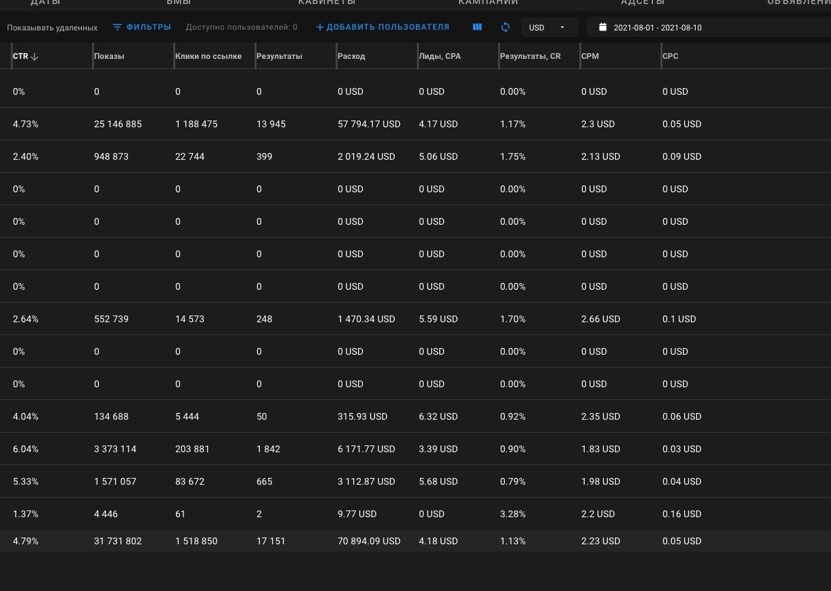
Task: Click the 14 573 link clicks cell
Action: pyautogui.click(x=189, y=319)
